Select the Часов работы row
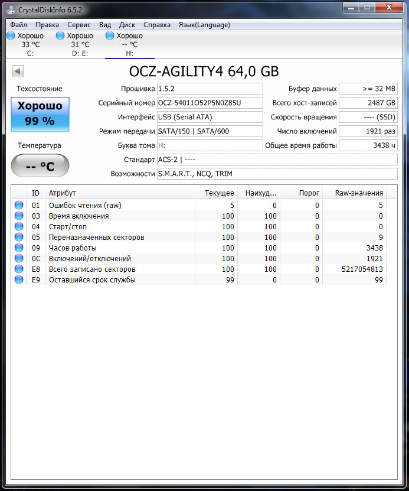This screenshot has height=491, width=409. pos(199,248)
